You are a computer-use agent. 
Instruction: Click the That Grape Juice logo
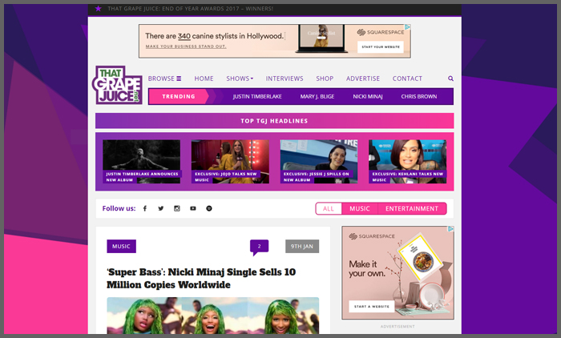pyautogui.click(x=118, y=85)
